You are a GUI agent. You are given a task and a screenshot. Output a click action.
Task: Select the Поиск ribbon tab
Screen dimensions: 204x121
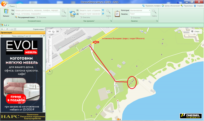(x=12, y=6)
